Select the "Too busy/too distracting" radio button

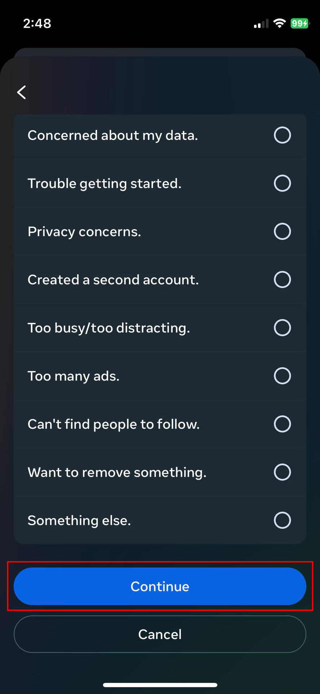(x=282, y=327)
